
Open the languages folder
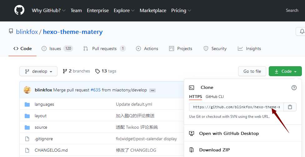[x=44, y=104]
